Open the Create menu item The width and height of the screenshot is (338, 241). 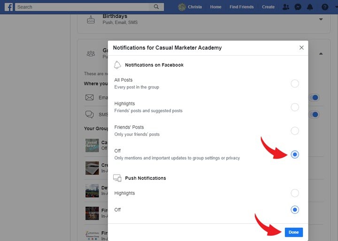click(x=268, y=7)
